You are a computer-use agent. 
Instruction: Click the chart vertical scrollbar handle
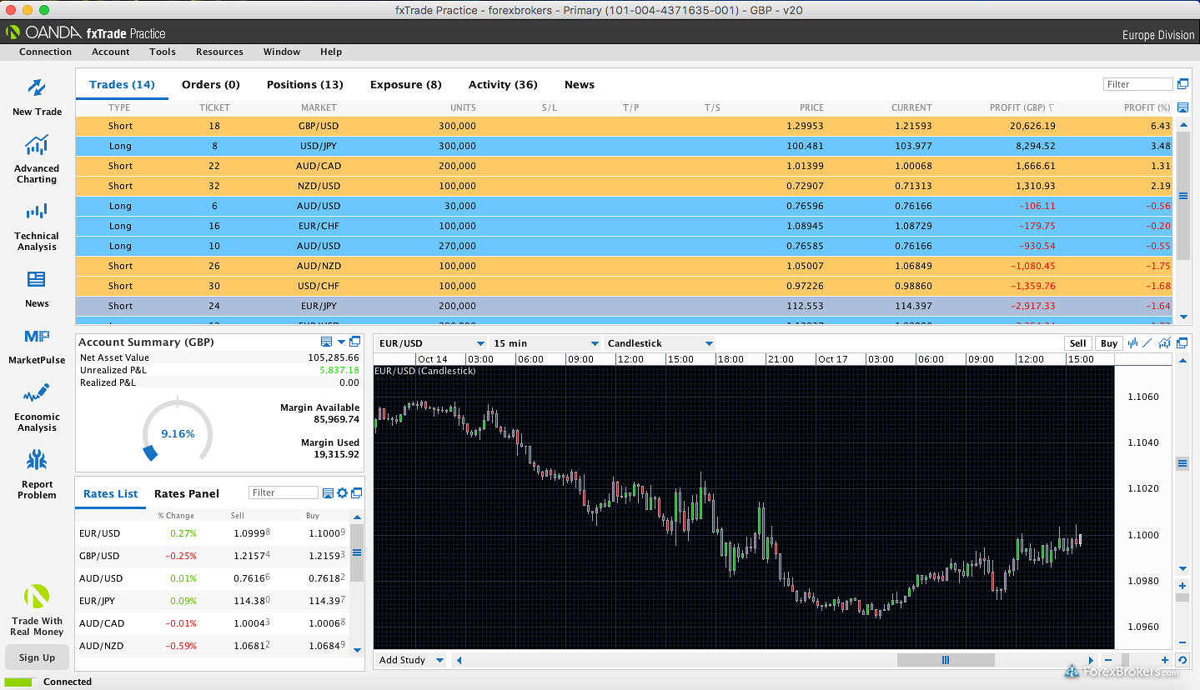tap(1182, 463)
